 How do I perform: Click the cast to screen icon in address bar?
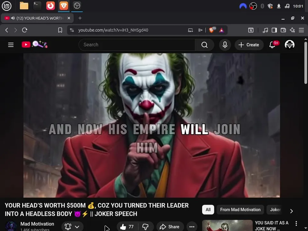point(190,30)
